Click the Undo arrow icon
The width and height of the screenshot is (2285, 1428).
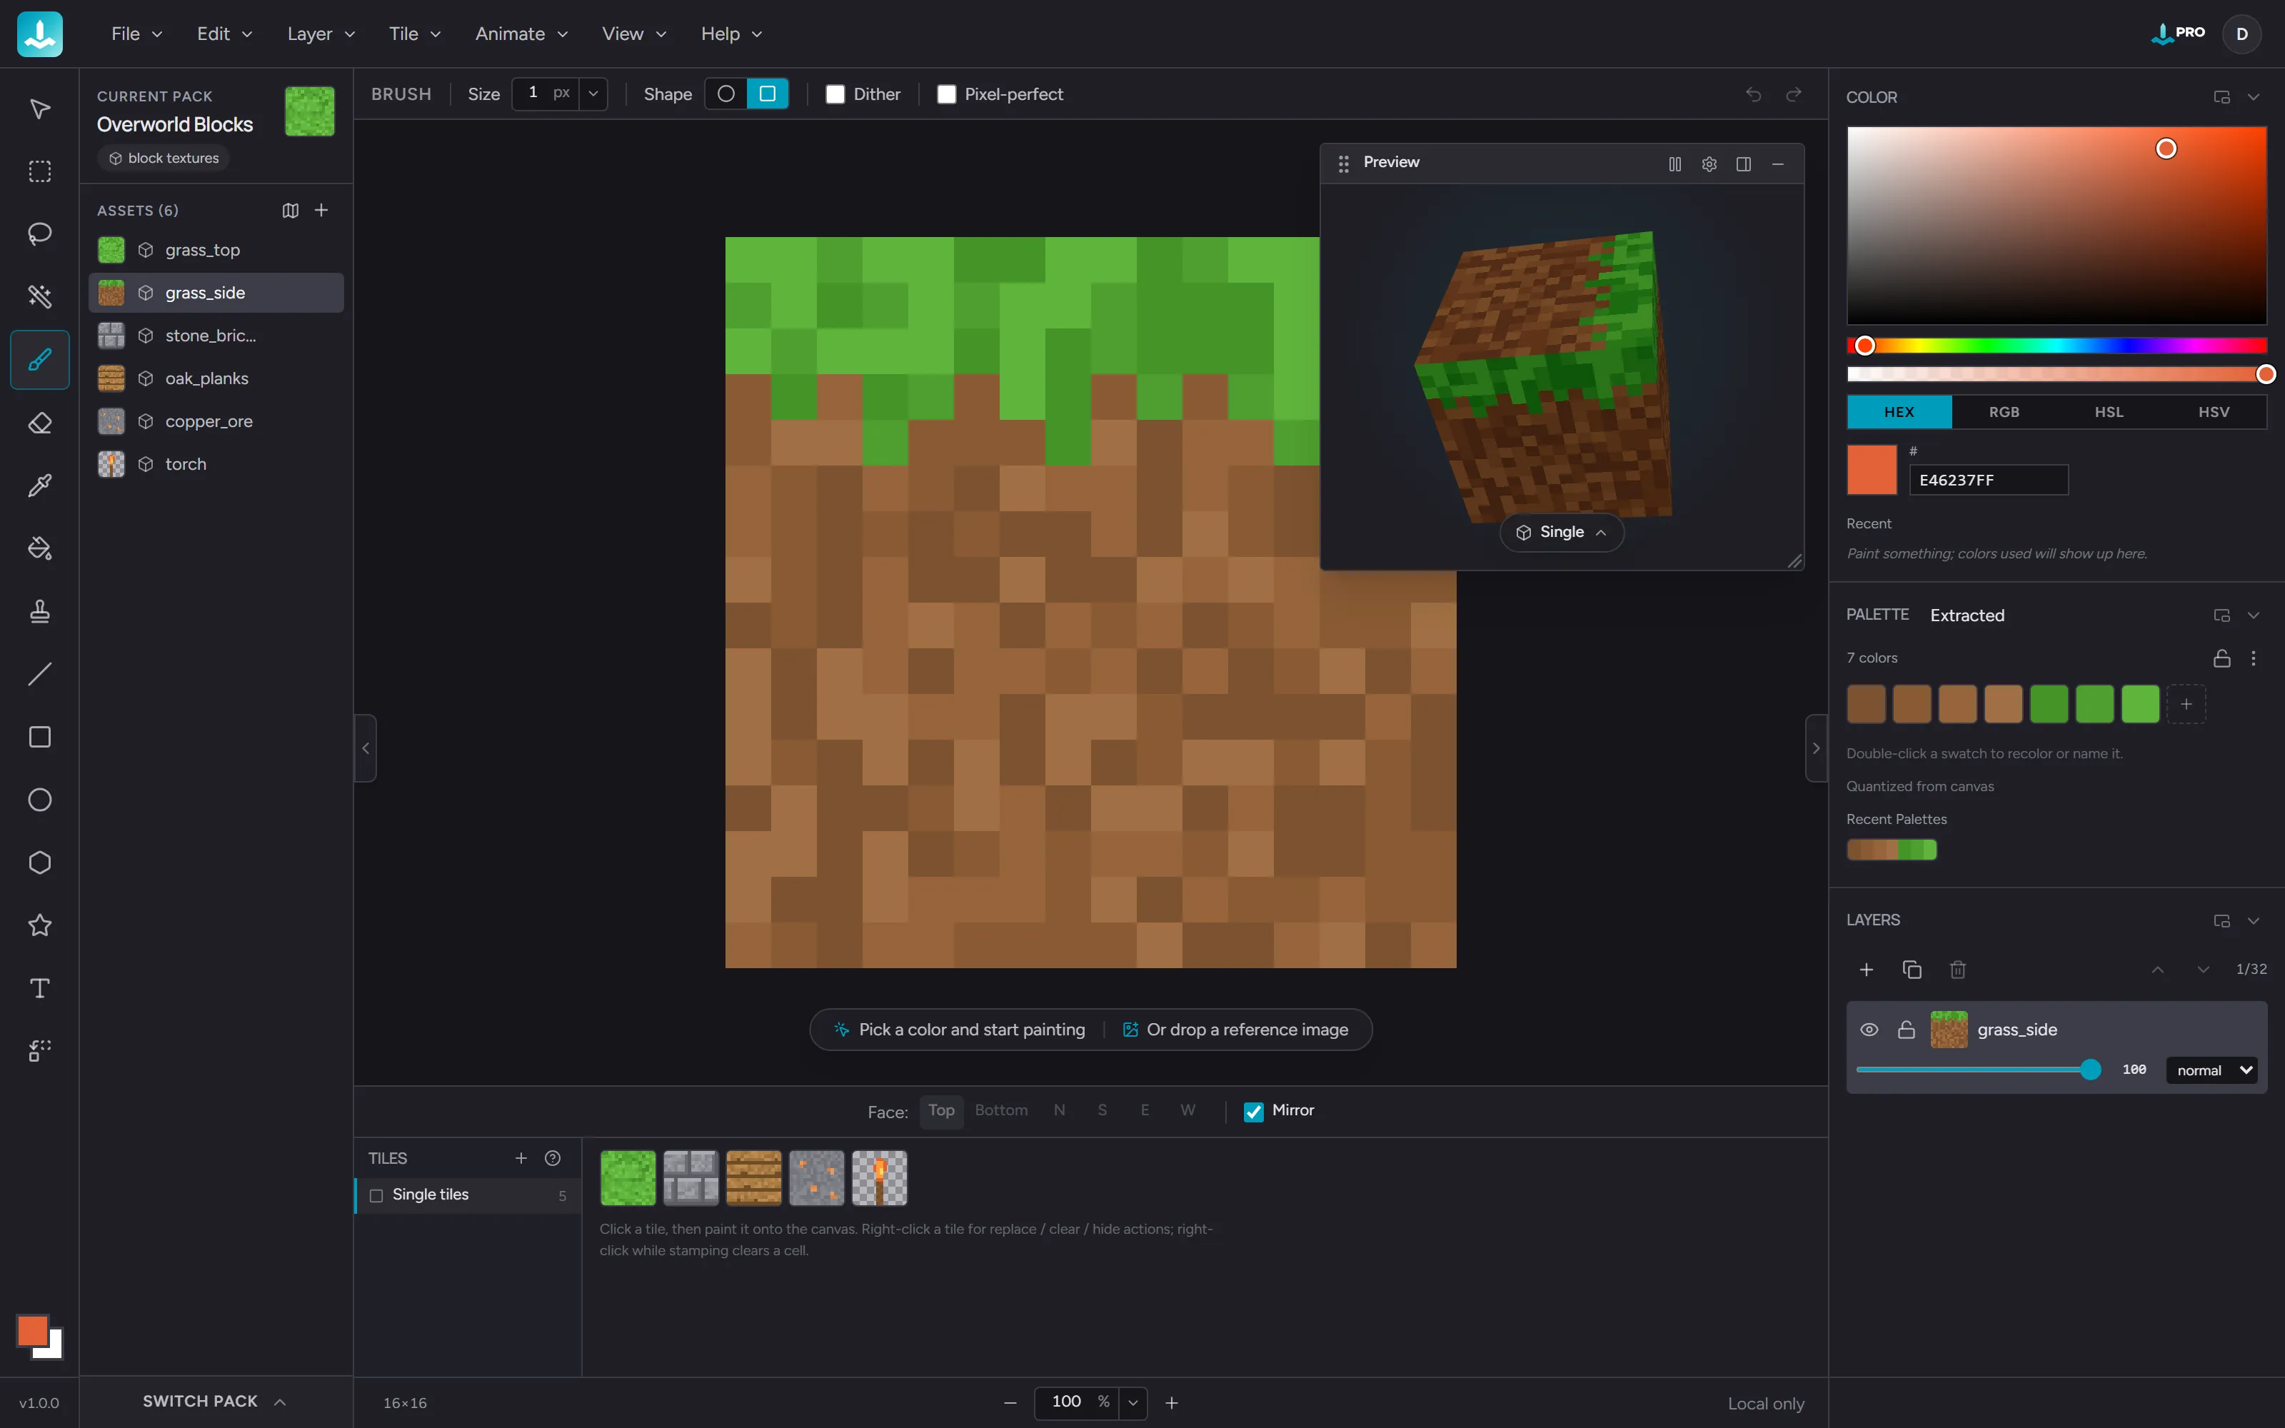pos(1754,94)
